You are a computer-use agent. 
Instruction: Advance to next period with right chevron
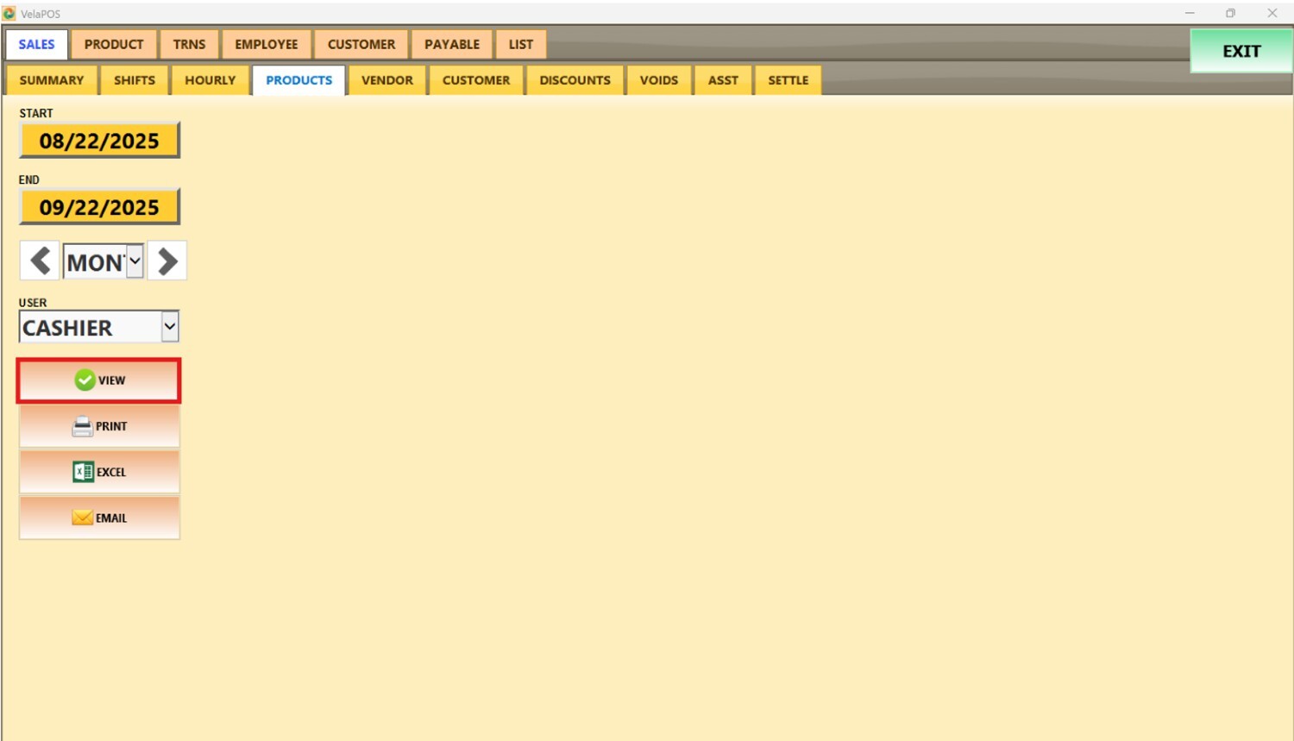pos(167,261)
